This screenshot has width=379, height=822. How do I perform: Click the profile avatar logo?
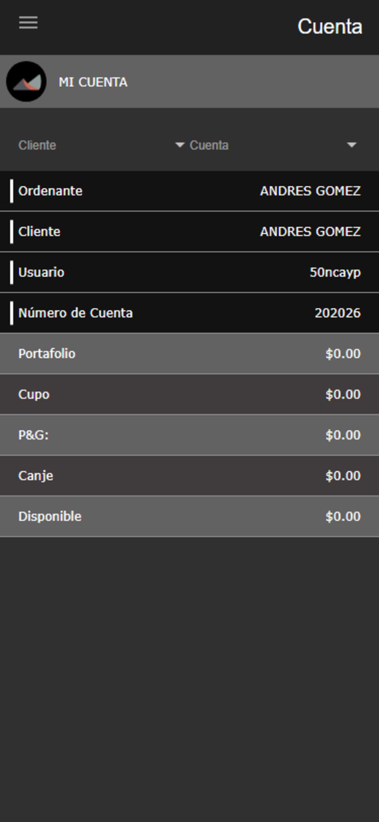[x=26, y=82]
